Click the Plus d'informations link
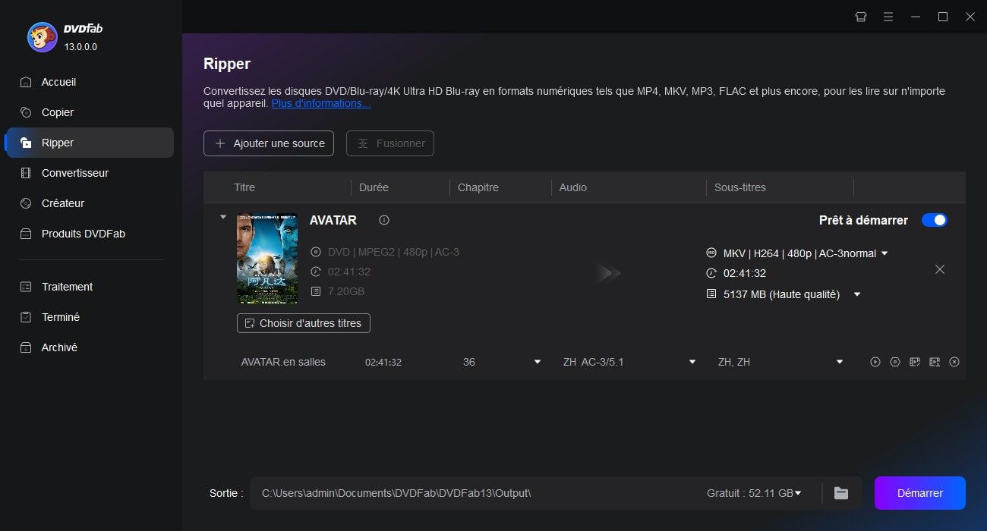 [321, 103]
